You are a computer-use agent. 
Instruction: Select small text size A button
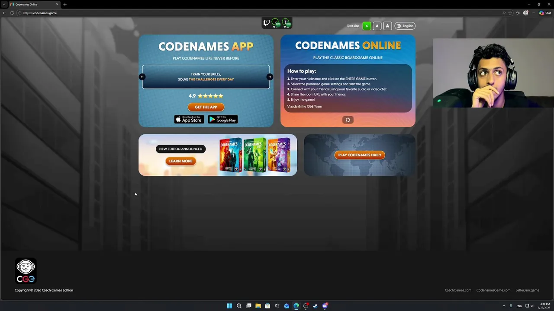(367, 26)
